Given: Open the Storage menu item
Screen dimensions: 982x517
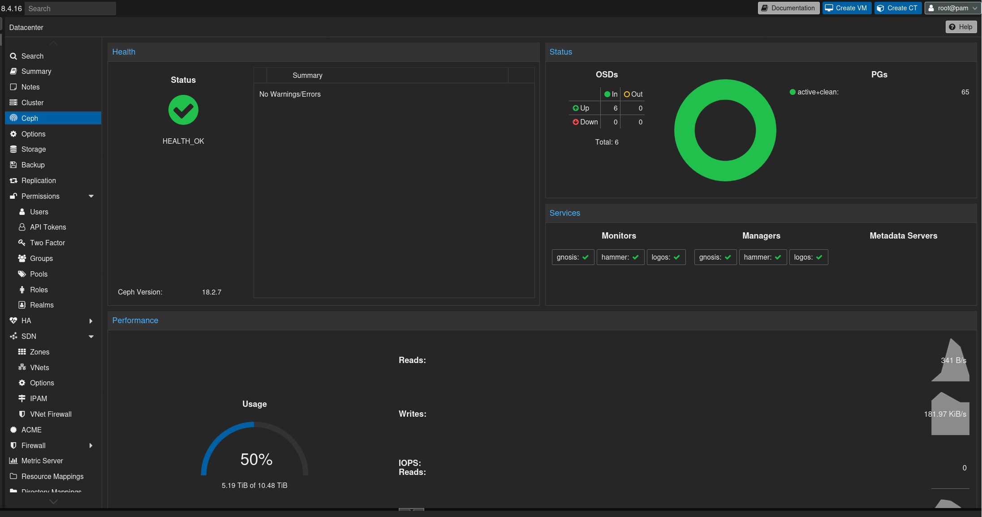Looking at the screenshot, I should click(34, 149).
